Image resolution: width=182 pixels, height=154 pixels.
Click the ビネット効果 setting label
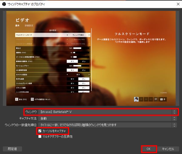tap(21, 88)
